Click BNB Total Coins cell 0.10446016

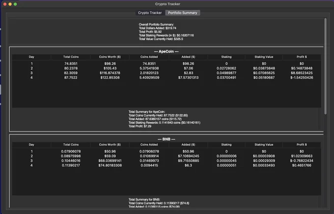coord(71,161)
